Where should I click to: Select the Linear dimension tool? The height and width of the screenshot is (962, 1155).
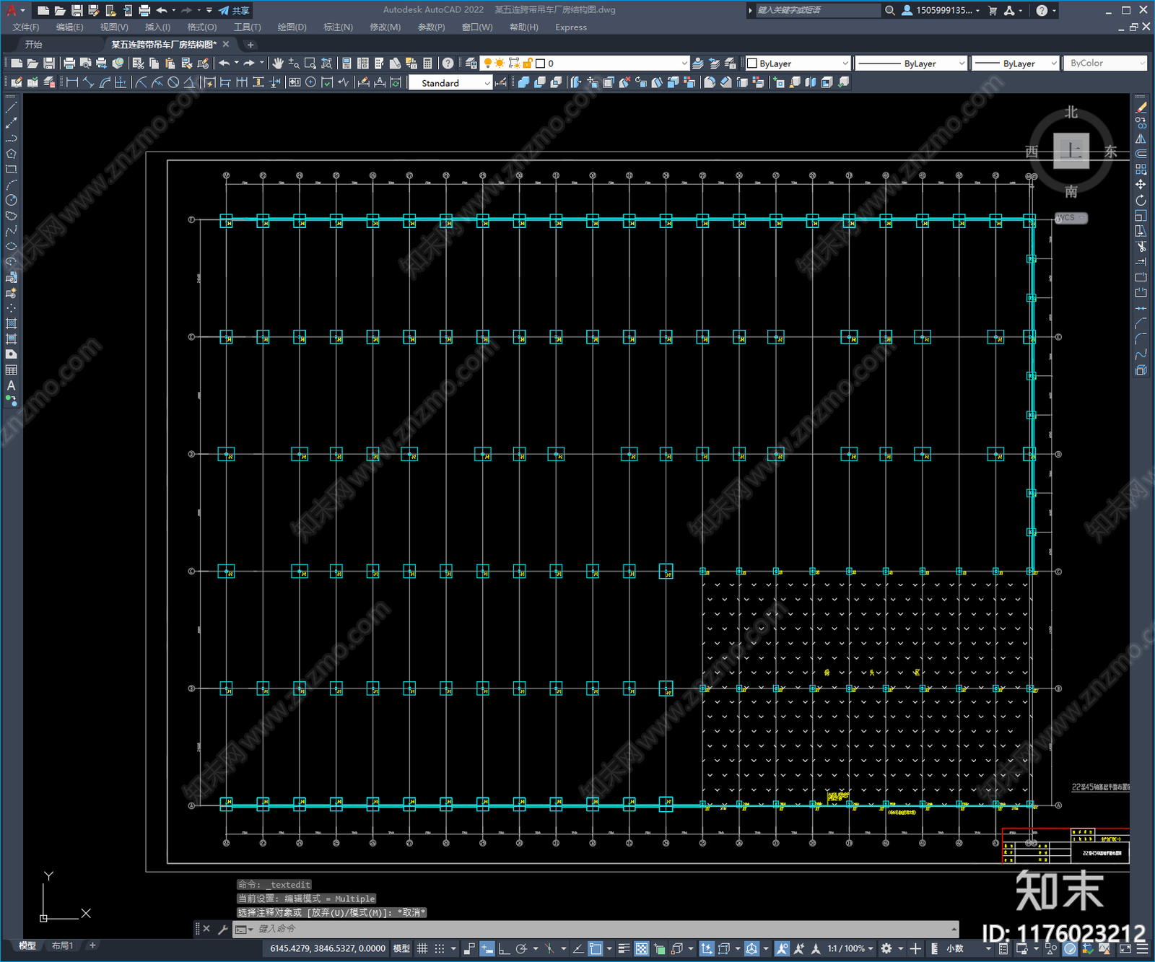pyautogui.click(x=72, y=82)
